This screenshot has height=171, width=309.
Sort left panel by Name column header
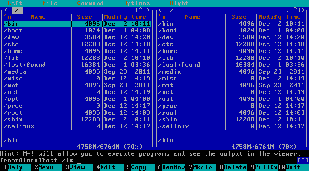38,17
